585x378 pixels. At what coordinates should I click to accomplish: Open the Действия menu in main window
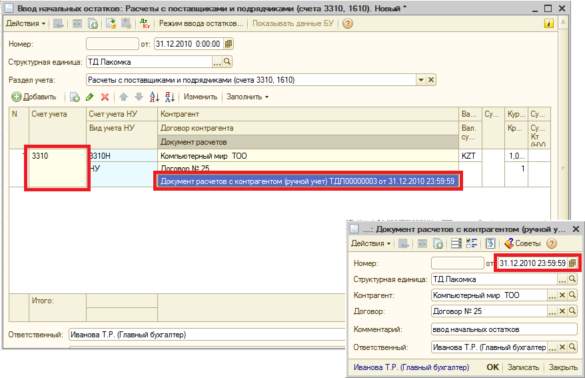click(25, 23)
